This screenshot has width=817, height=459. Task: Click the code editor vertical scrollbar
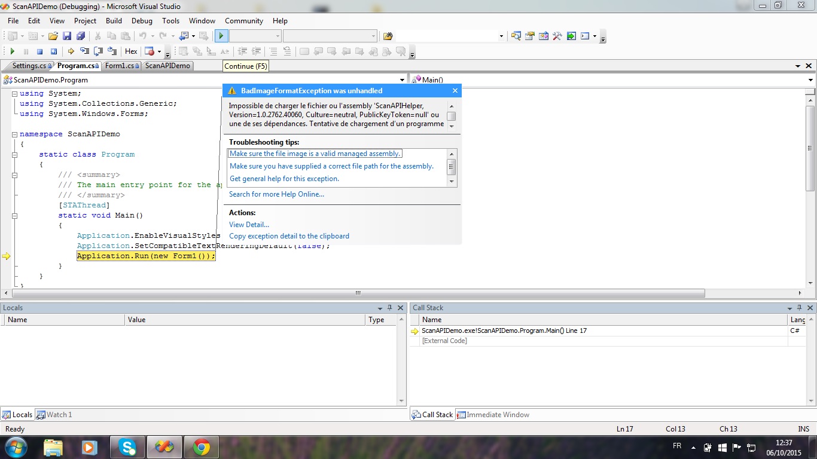[x=810, y=148]
